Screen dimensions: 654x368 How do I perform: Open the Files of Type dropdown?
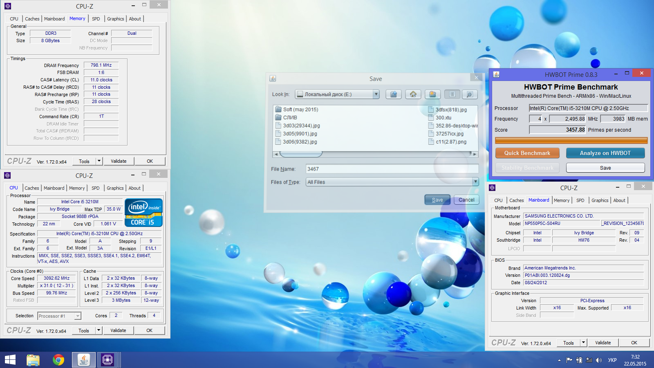tap(475, 182)
